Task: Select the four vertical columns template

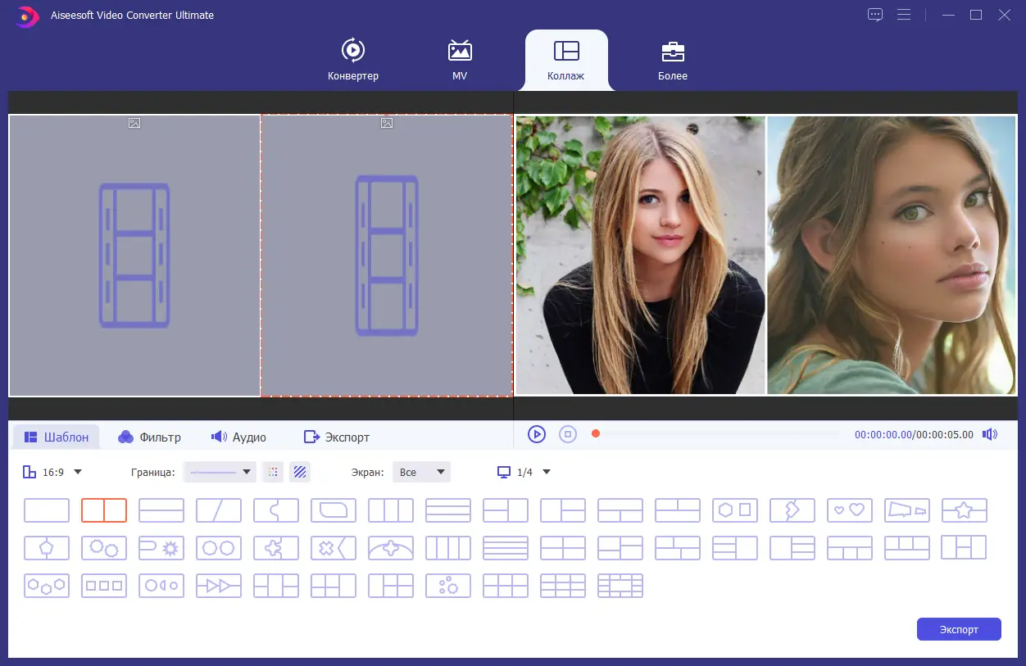Action: coord(448,548)
